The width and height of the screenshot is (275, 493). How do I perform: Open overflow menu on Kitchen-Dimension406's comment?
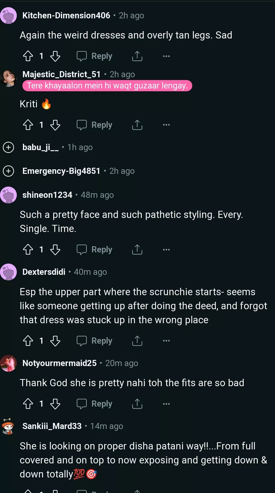coord(166,56)
